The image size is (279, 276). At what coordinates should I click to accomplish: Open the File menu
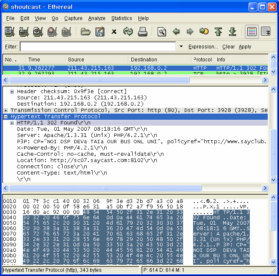[10, 18]
